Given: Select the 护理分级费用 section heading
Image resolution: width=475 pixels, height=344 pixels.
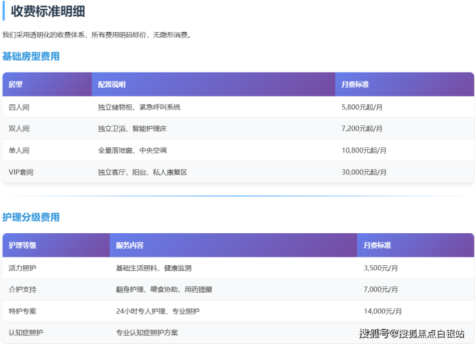Looking at the screenshot, I should coord(31,217).
